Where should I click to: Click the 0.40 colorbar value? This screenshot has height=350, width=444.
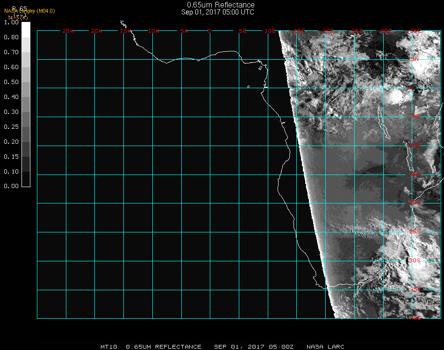11,97
